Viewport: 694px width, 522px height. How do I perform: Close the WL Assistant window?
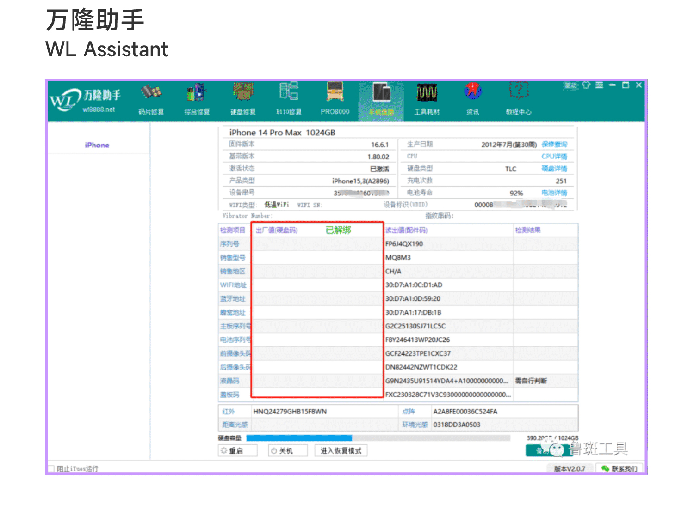point(639,85)
